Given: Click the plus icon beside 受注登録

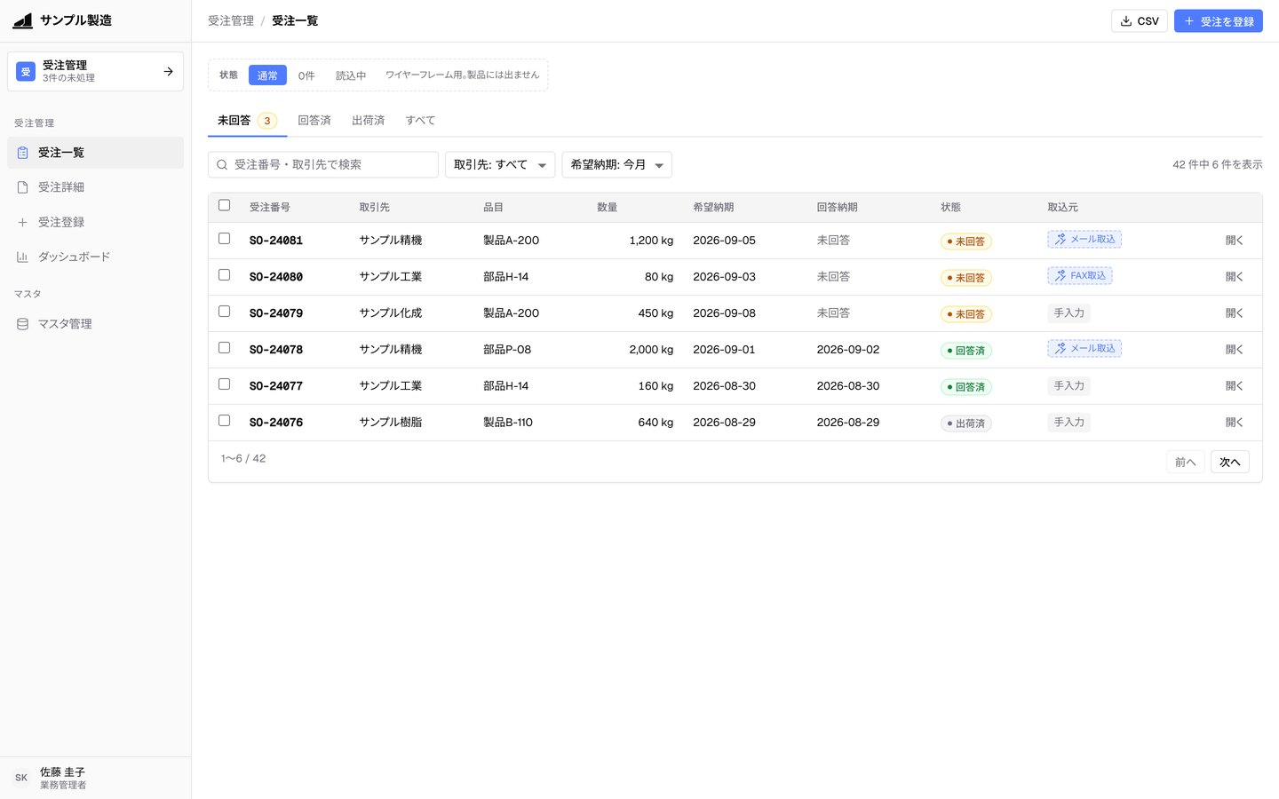Looking at the screenshot, I should (x=22, y=222).
